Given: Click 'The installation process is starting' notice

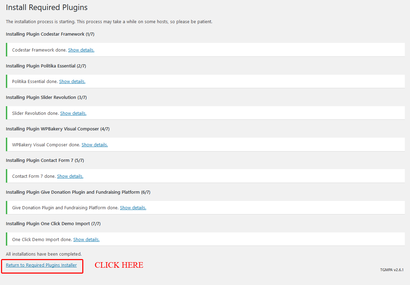Looking at the screenshot, I should tap(109, 22).
